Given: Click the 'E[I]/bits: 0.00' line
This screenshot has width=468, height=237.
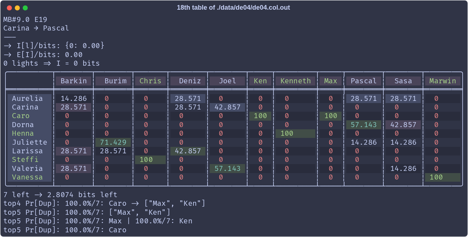Looking at the screenshot, I should 43,55.
